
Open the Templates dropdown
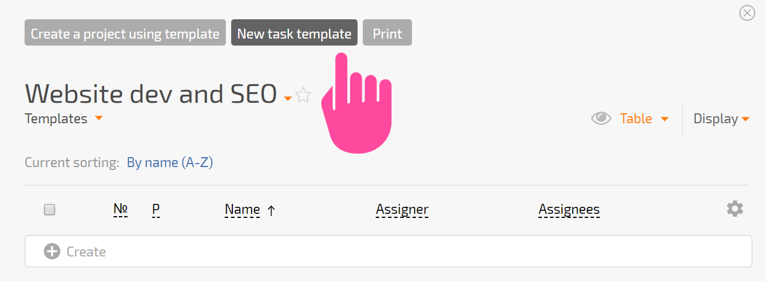click(64, 119)
